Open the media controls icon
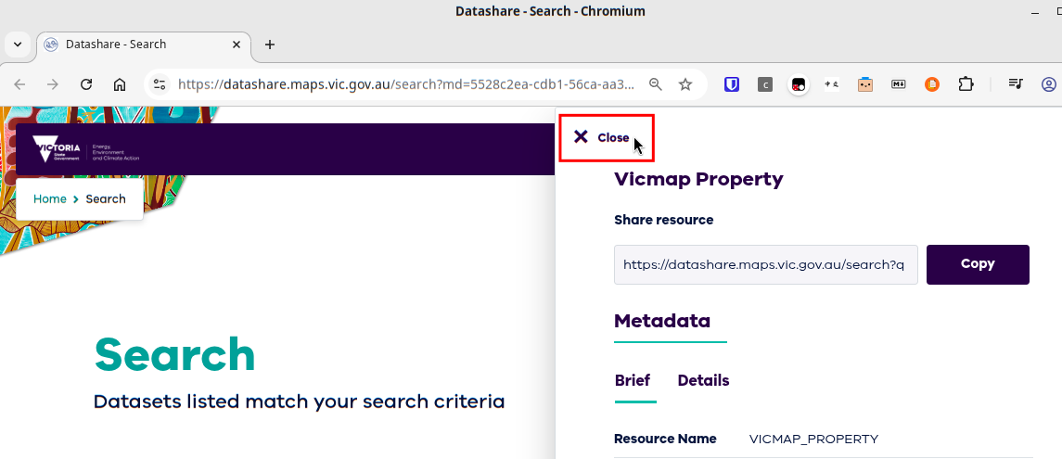 coord(1016,84)
